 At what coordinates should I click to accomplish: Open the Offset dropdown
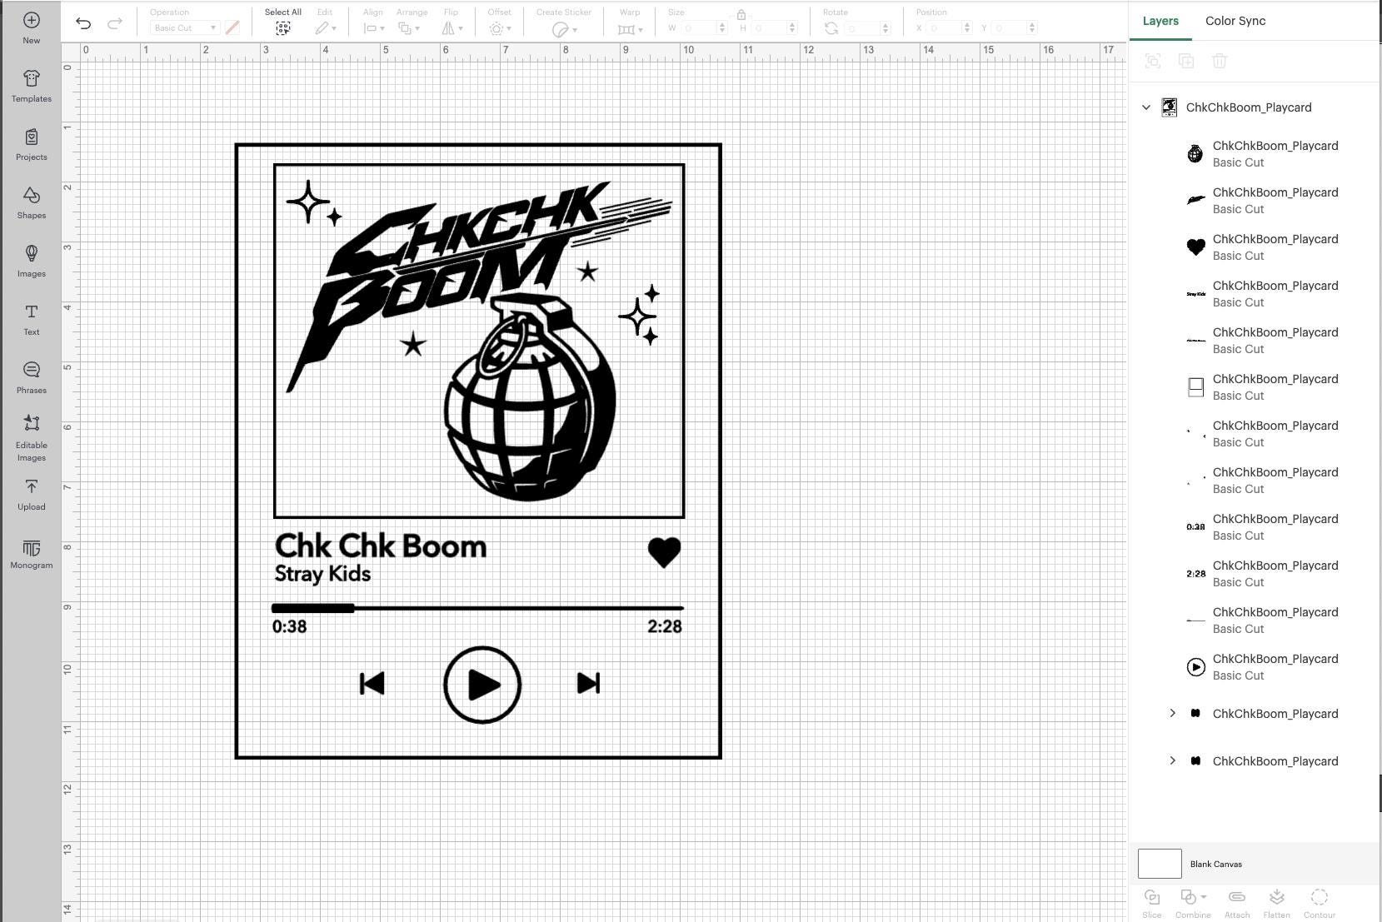(x=500, y=28)
